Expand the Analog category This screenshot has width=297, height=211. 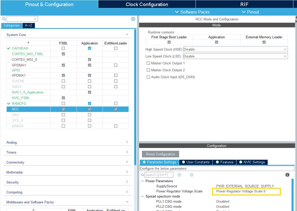pos(127,142)
